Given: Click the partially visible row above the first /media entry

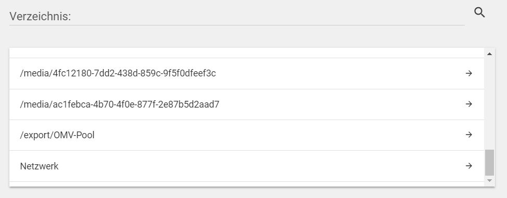Looking at the screenshot, I should (x=247, y=53).
